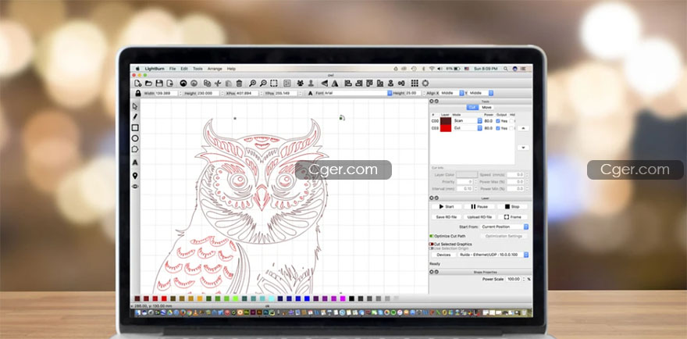Uncheck Output for the C00 Scan layer
This screenshot has height=339, width=687.
(498, 120)
